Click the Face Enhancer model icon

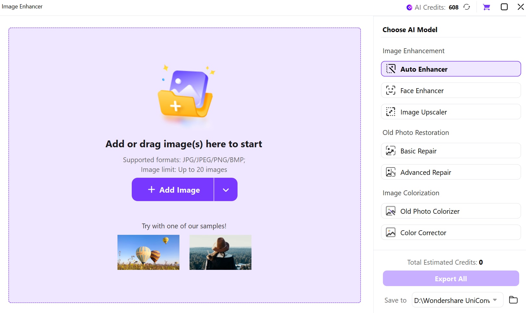pyautogui.click(x=391, y=90)
